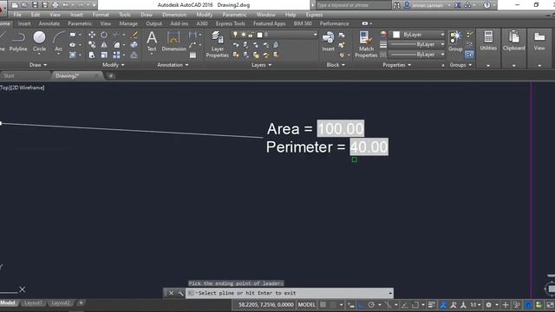The image size is (555, 312).
Task: Select the Erase tool icon
Action: pos(134,35)
